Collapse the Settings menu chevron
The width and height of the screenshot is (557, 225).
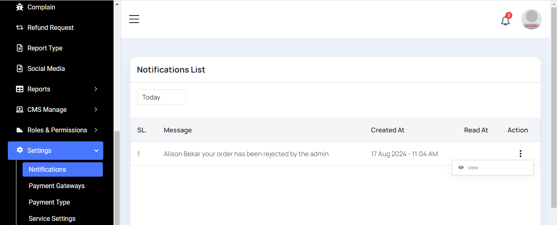point(96,150)
